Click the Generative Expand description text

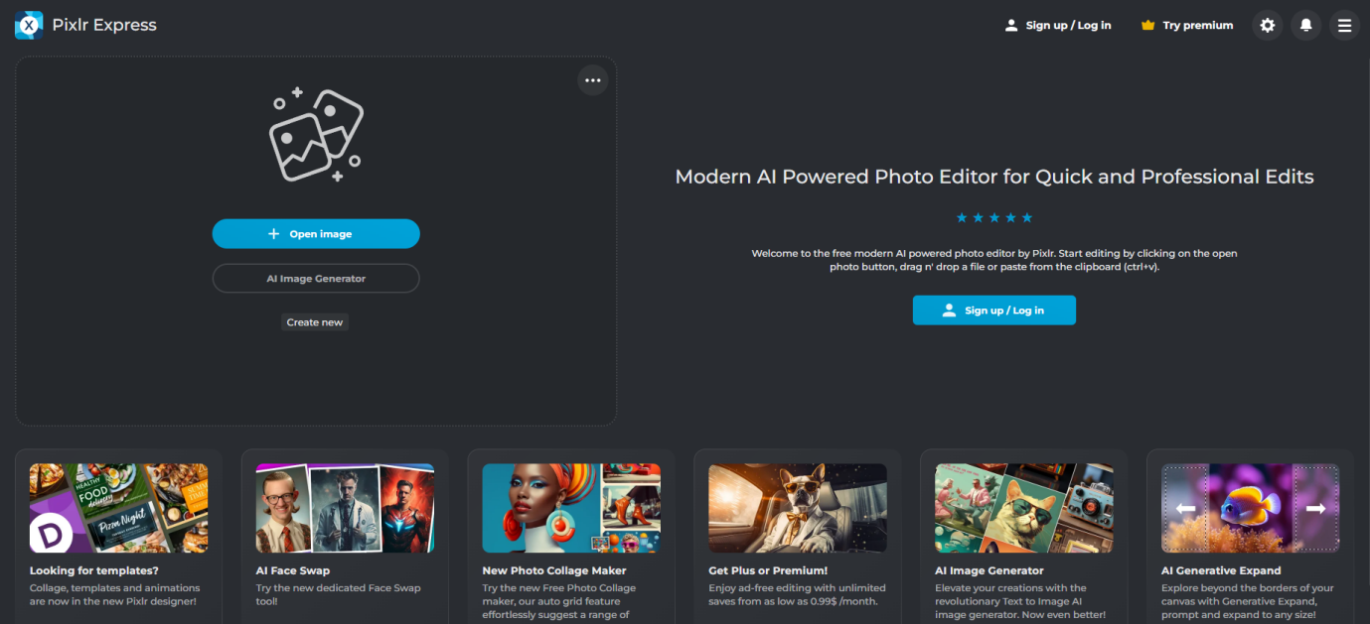[1248, 601]
